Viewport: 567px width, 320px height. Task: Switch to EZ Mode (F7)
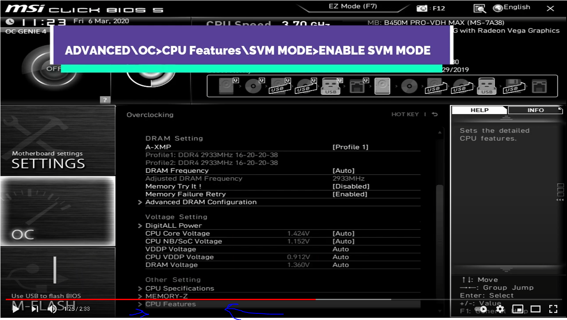pyautogui.click(x=353, y=7)
